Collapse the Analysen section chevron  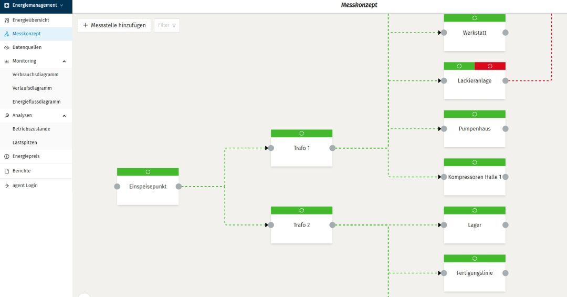point(64,116)
